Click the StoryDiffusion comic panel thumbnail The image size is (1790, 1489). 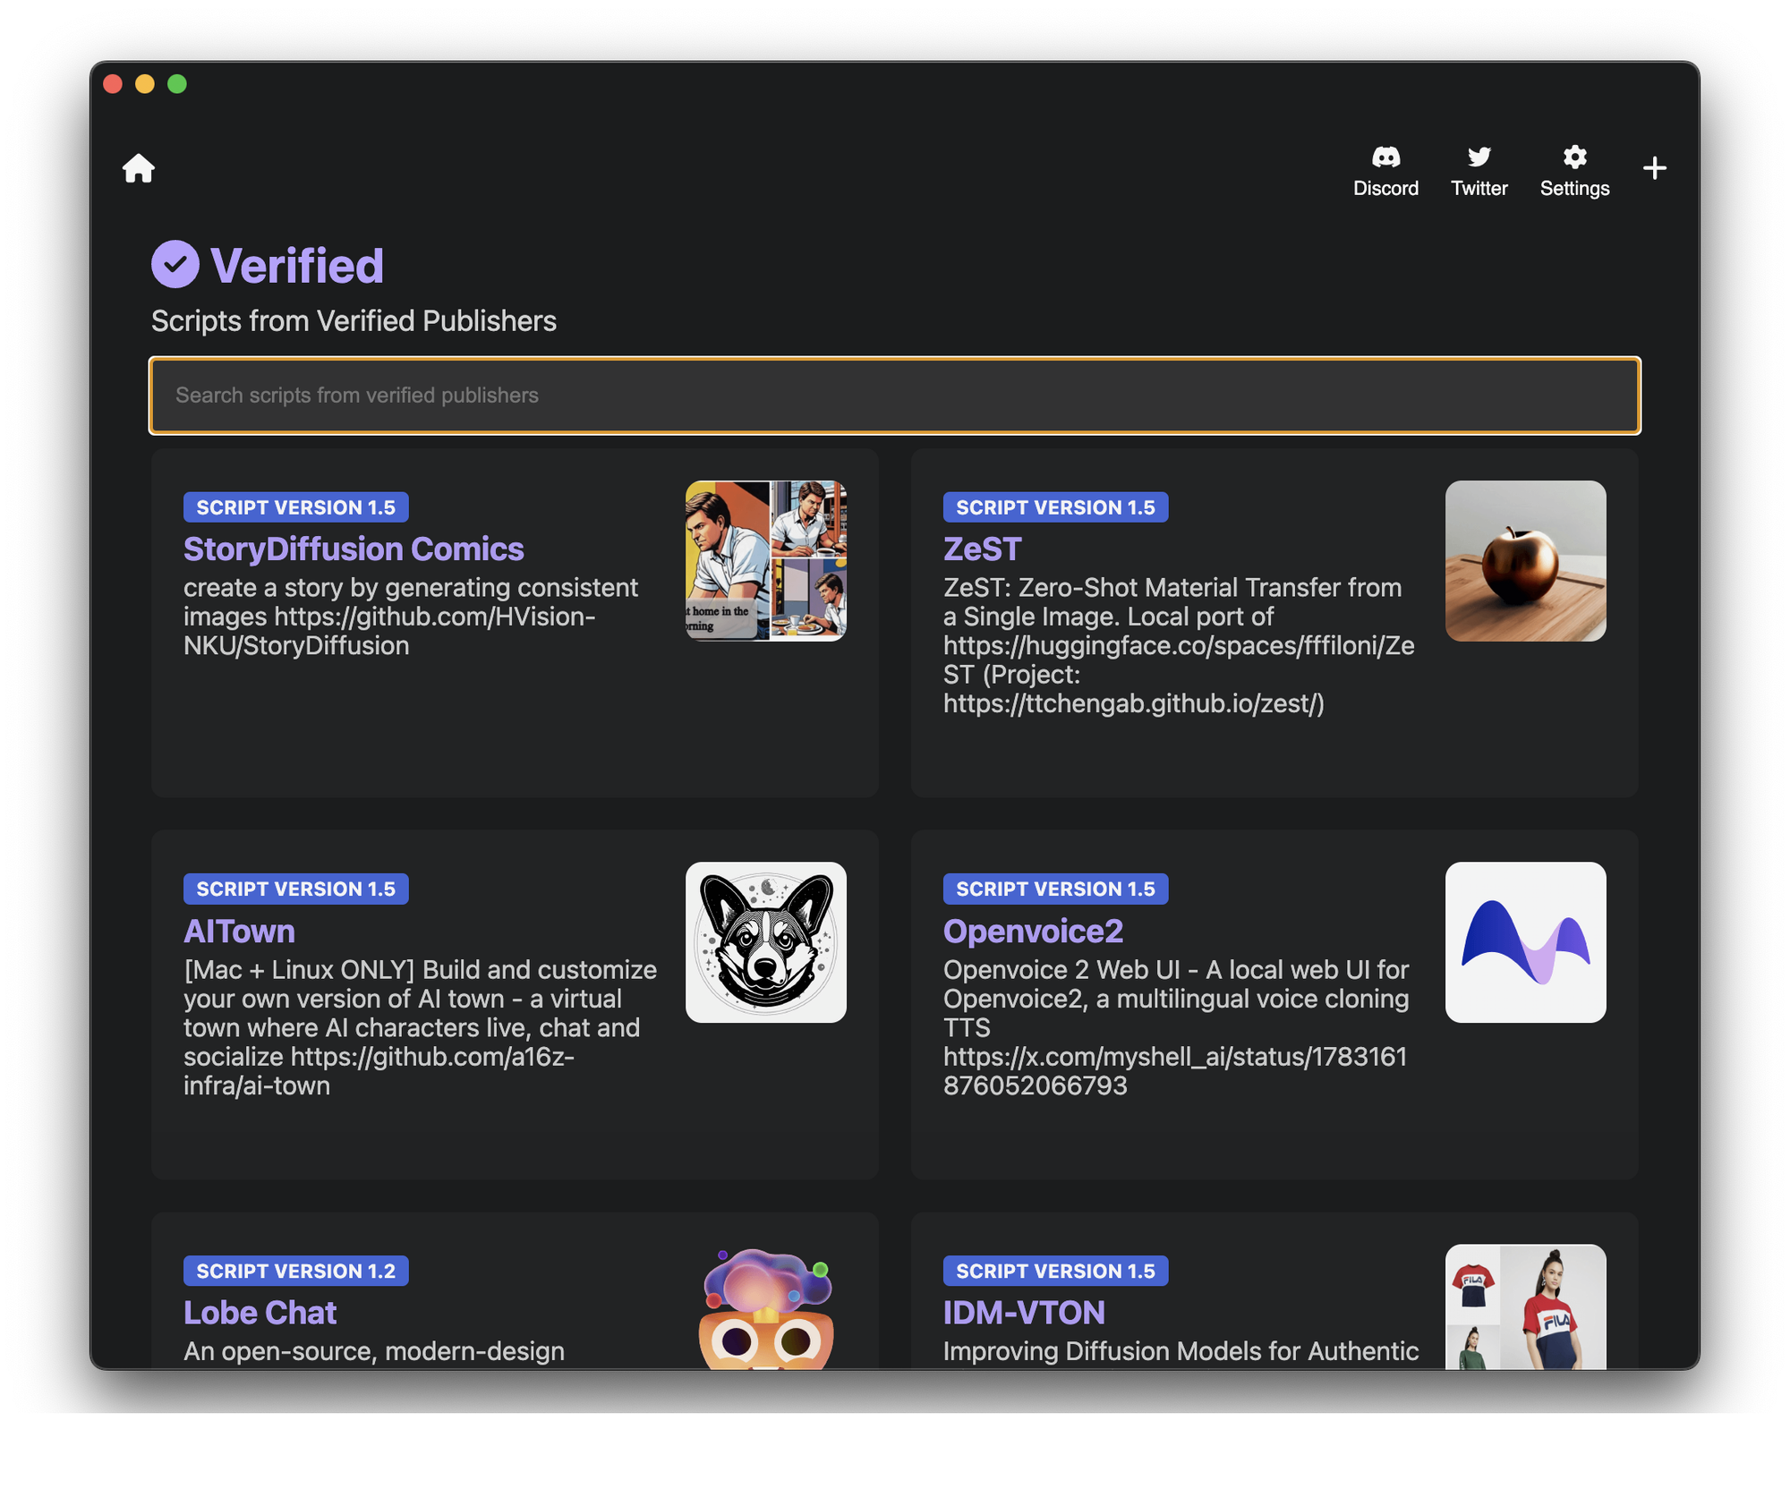click(x=766, y=561)
